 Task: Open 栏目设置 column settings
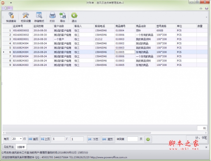tap(26, 17)
